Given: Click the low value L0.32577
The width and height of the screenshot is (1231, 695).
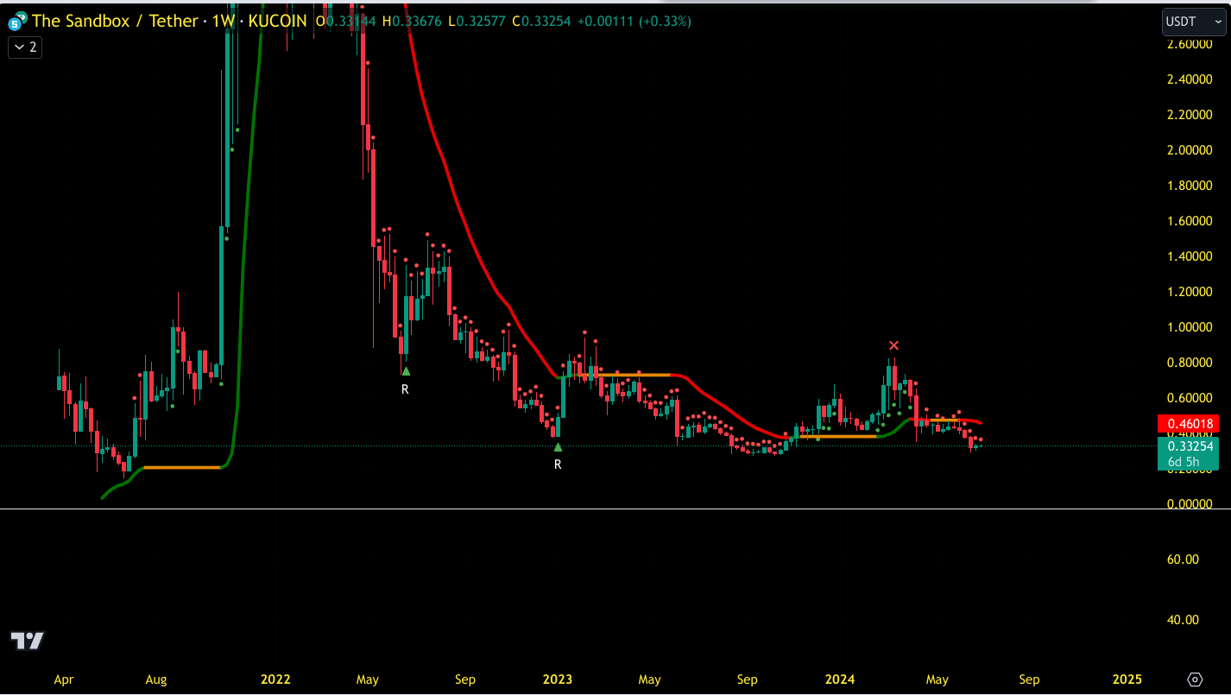Looking at the screenshot, I should pos(477,22).
